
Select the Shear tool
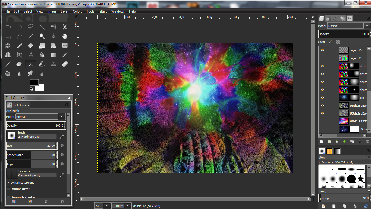(54, 45)
